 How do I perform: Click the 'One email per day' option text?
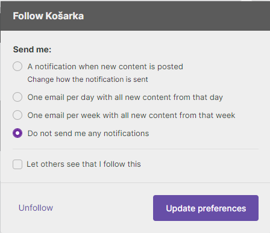click(125, 98)
